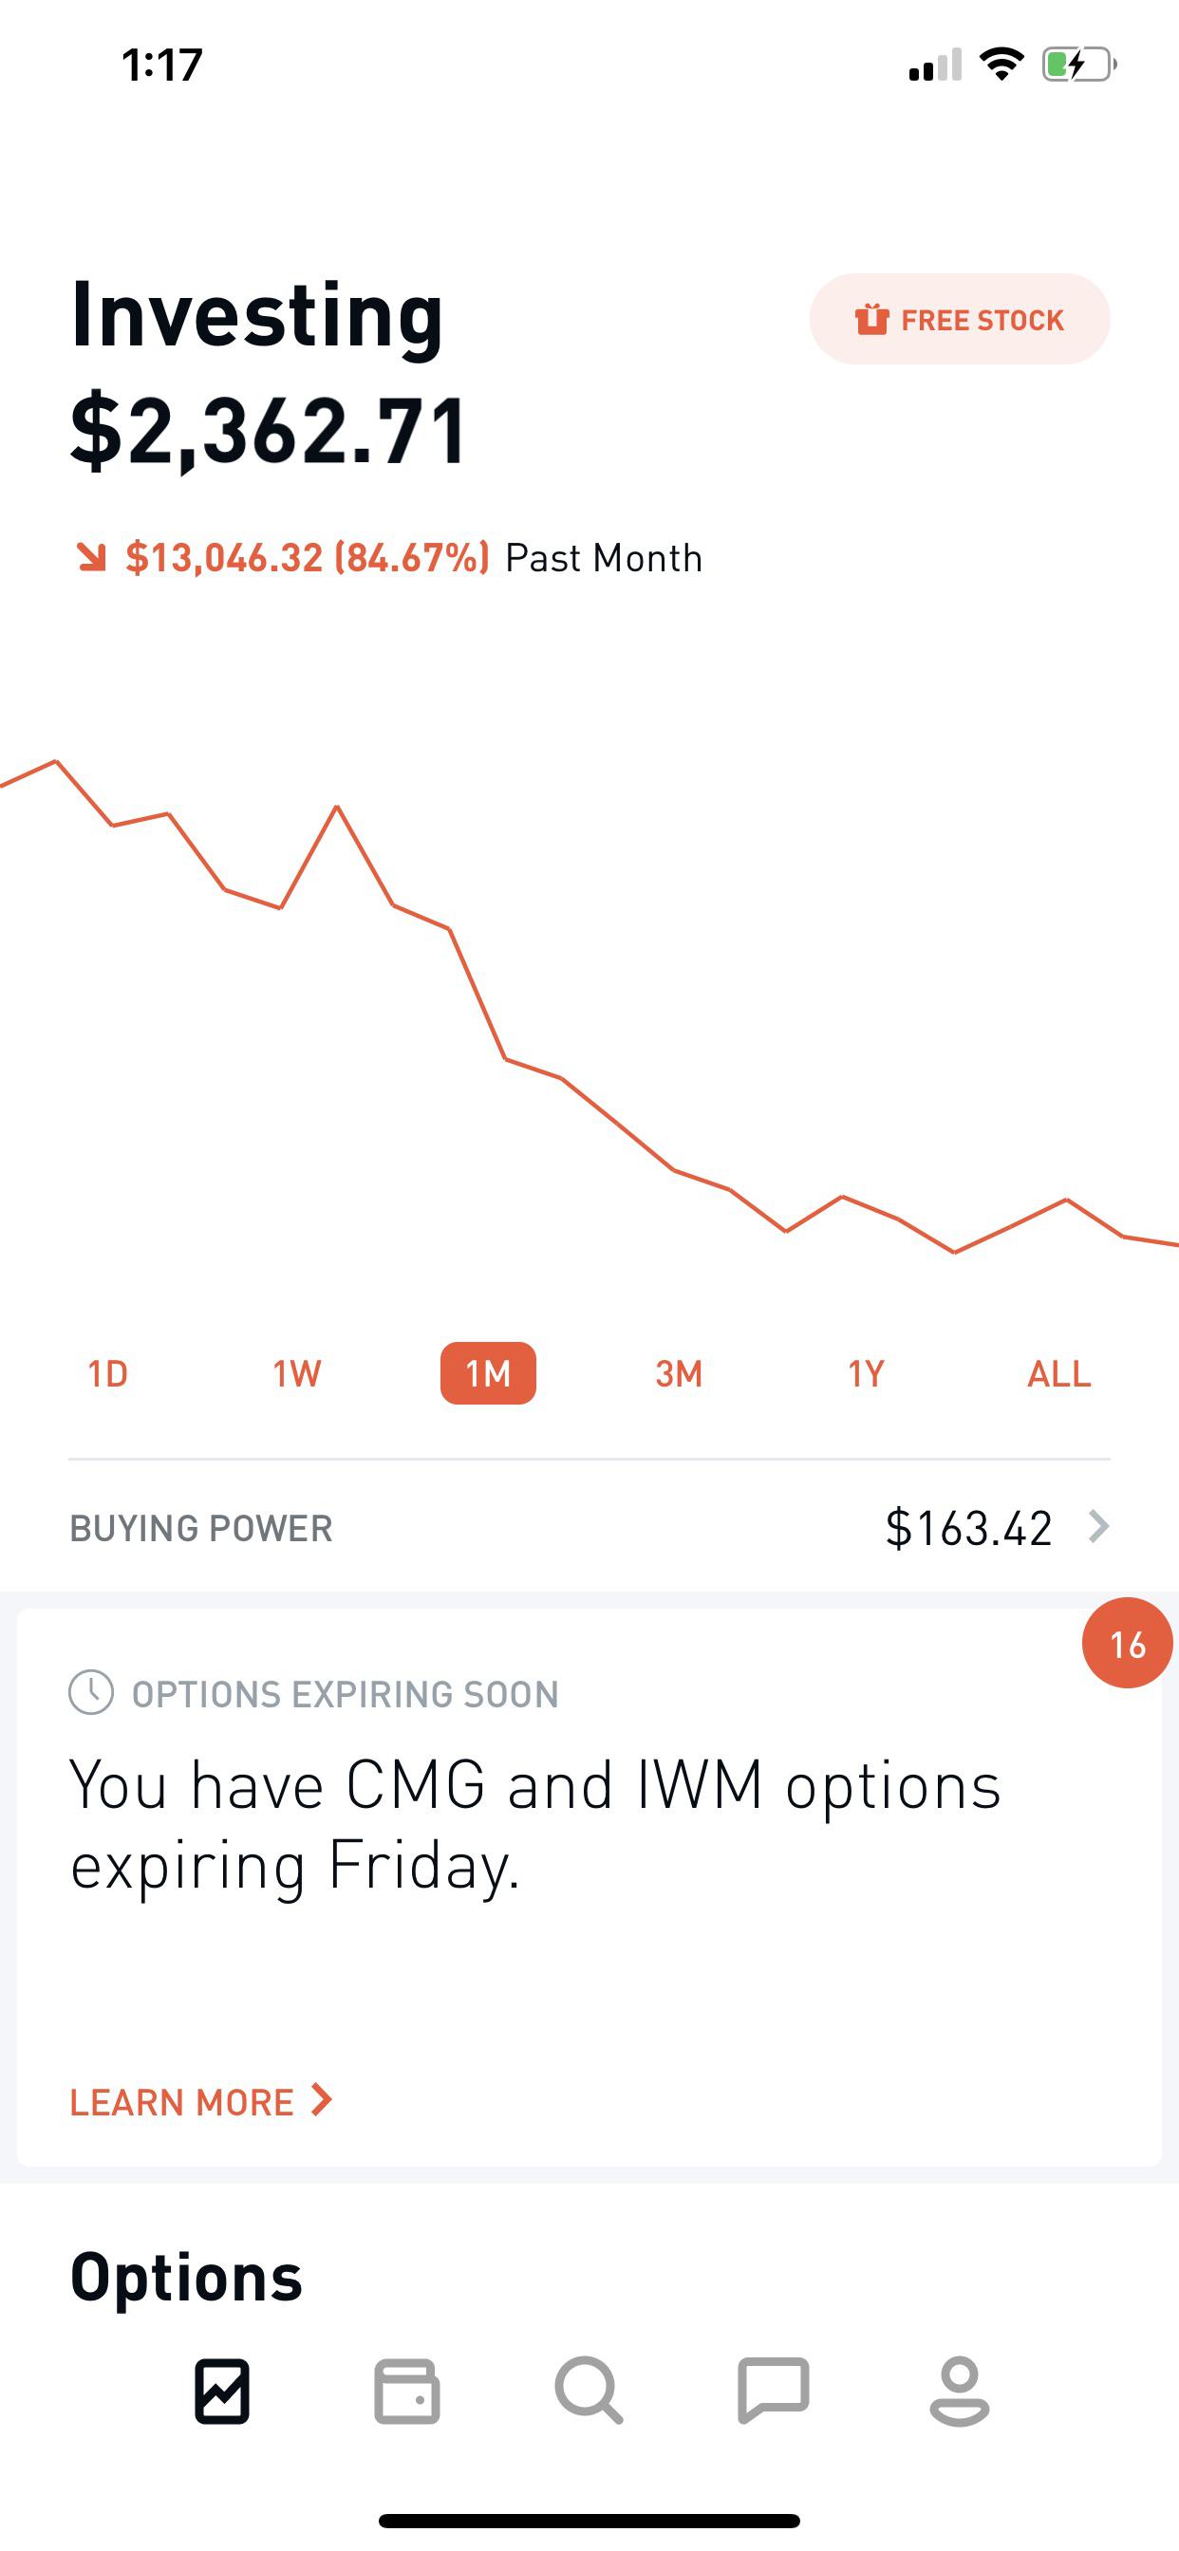Open the Buying Power row
The height and width of the screenshot is (2551, 1179).
click(589, 1527)
